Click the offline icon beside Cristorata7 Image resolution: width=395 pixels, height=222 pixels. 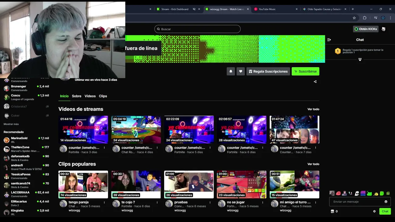pyautogui.click(x=47, y=106)
